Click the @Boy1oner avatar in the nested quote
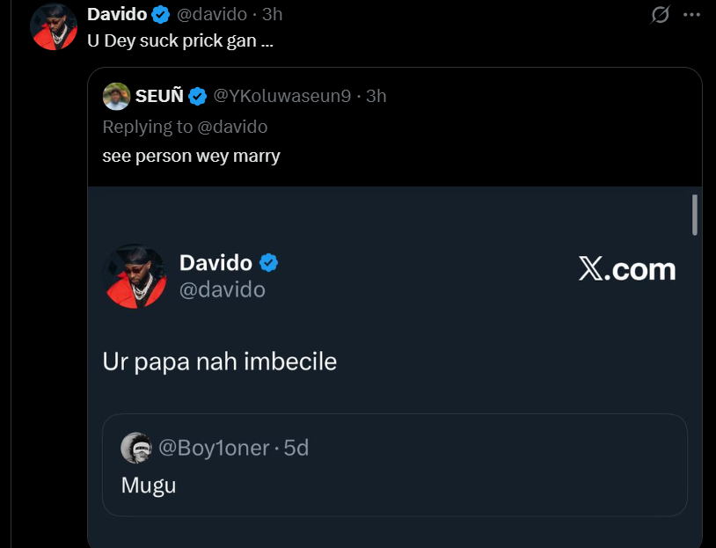 (x=135, y=448)
